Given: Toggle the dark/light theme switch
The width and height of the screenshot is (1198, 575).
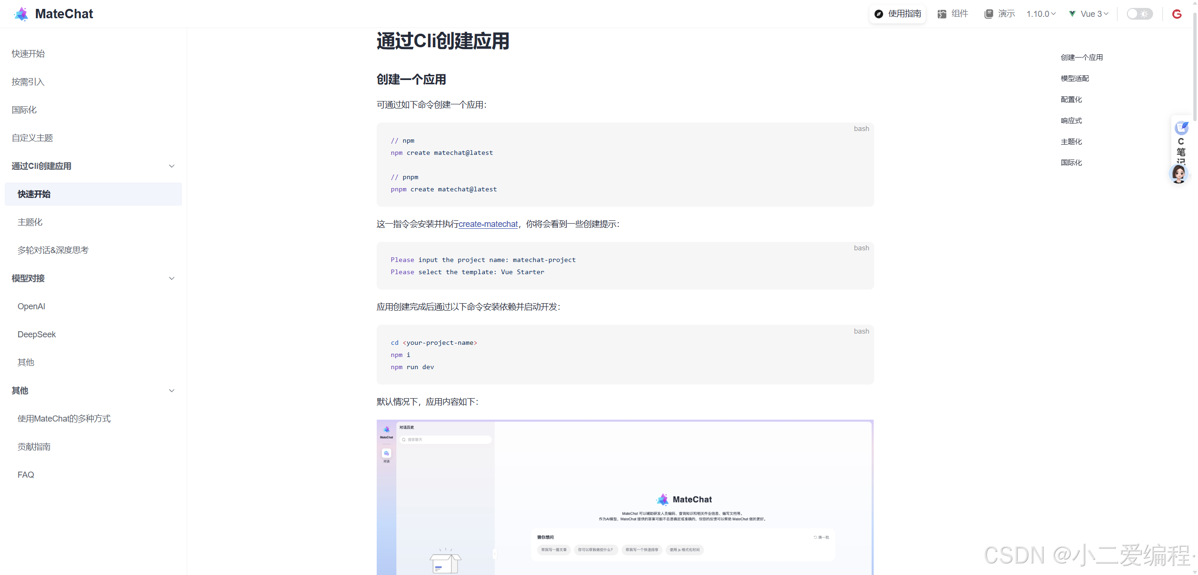Looking at the screenshot, I should click(x=1140, y=14).
